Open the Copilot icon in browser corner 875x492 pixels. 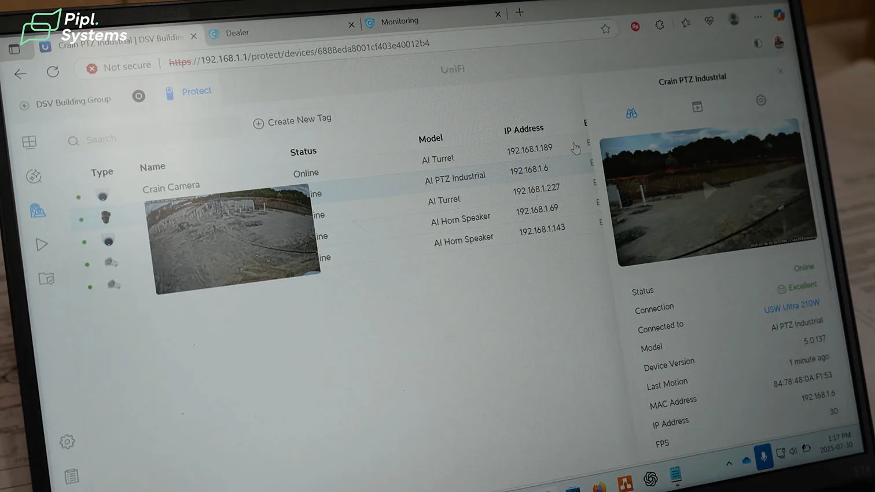click(x=779, y=16)
